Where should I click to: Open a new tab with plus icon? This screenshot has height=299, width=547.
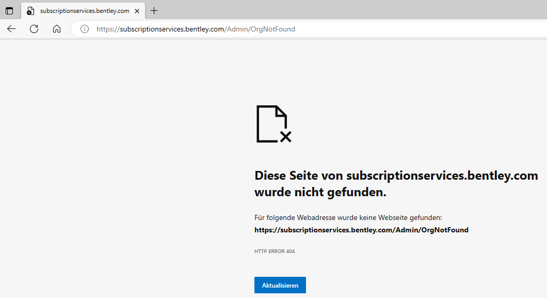click(x=154, y=11)
